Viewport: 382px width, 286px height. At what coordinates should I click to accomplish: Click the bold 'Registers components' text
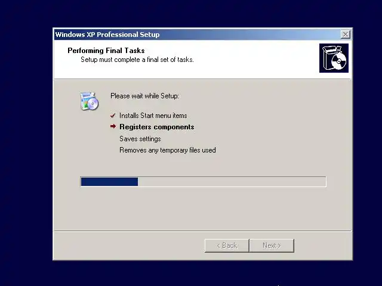coord(157,127)
